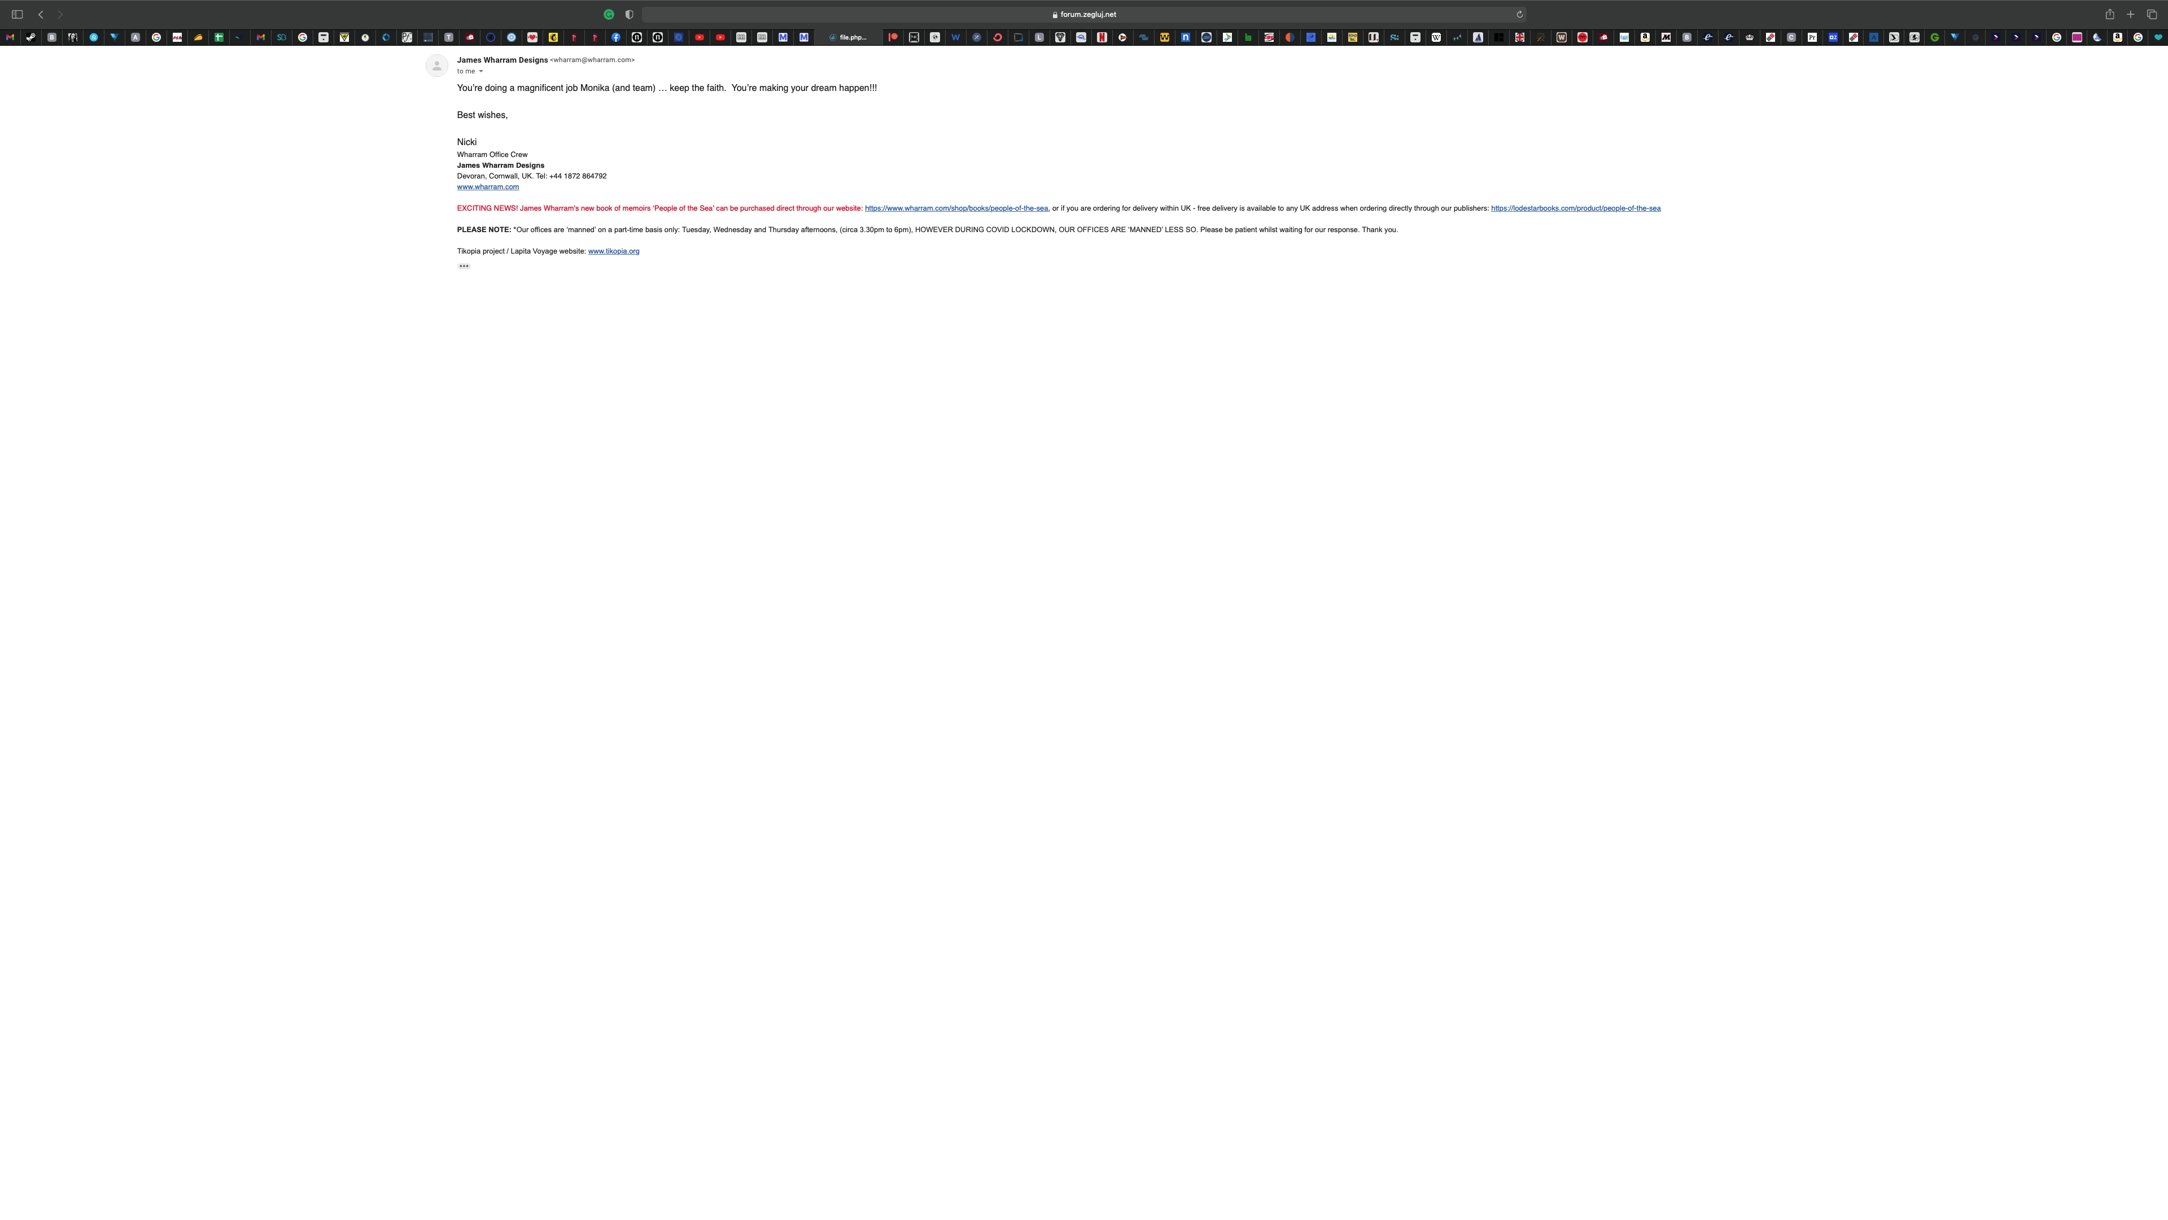Open the green Grammarly 'G' tab
The width and height of the screenshot is (2168, 1220).
pyautogui.click(x=1934, y=37)
